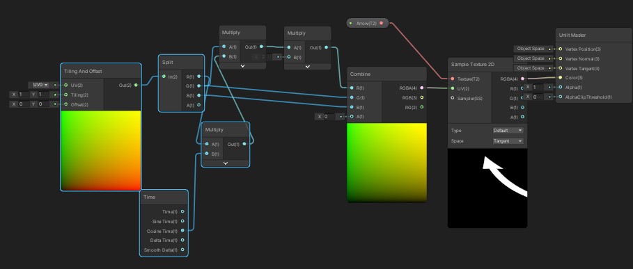Open the Space dropdown set to Tangent

508,141
